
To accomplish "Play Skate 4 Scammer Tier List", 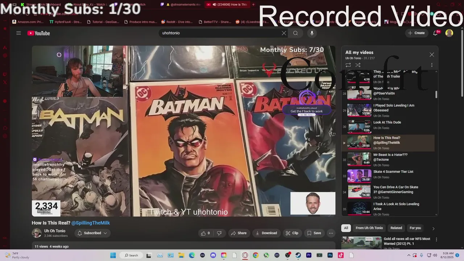I will (388, 176).
